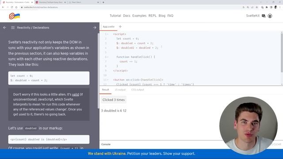Click the zoom magnifier icon in address bar
283x159 pixels.
(248, 7)
